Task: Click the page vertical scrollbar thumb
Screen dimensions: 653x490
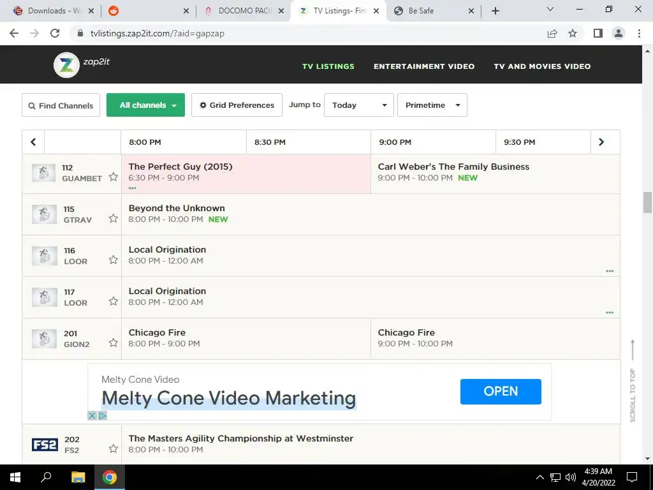Action: [x=647, y=202]
